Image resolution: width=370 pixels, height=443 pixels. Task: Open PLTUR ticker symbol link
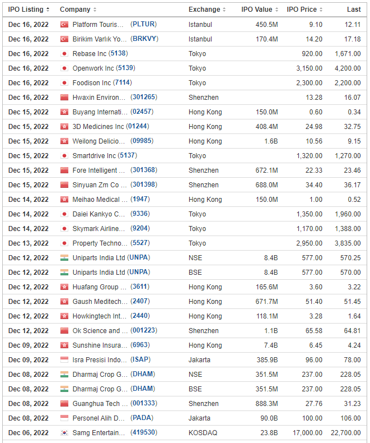pyautogui.click(x=143, y=24)
